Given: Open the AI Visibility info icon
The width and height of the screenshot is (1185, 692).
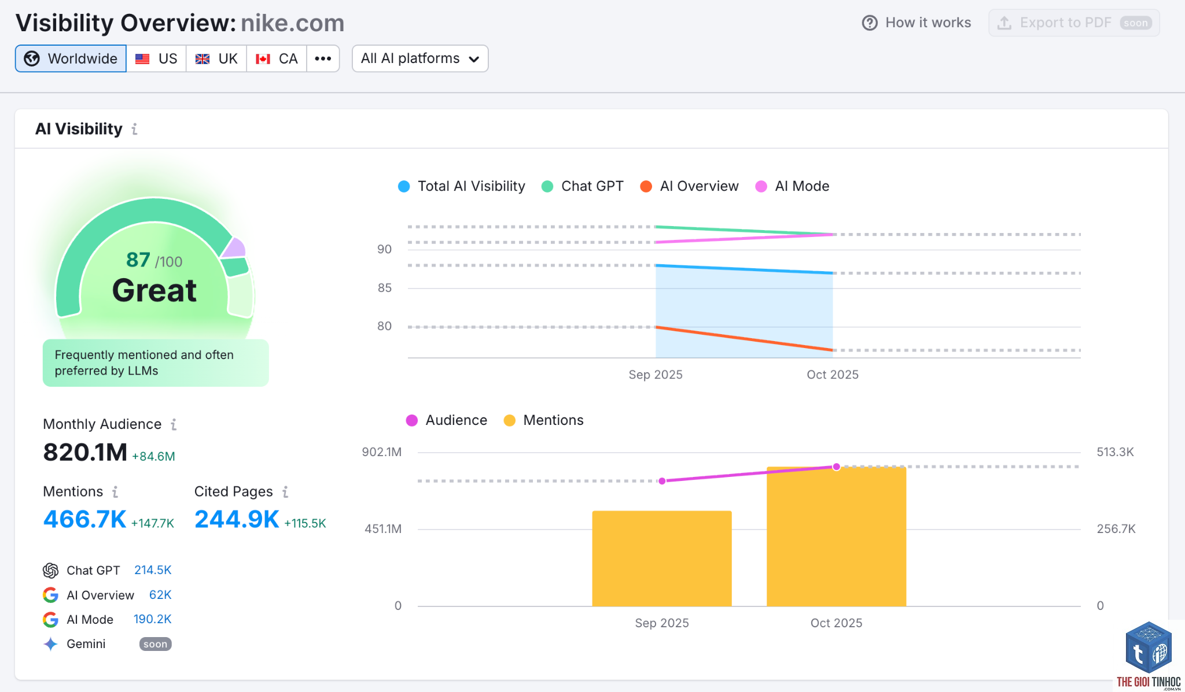Looking at the screenshot, I should [x=134, y=129].
